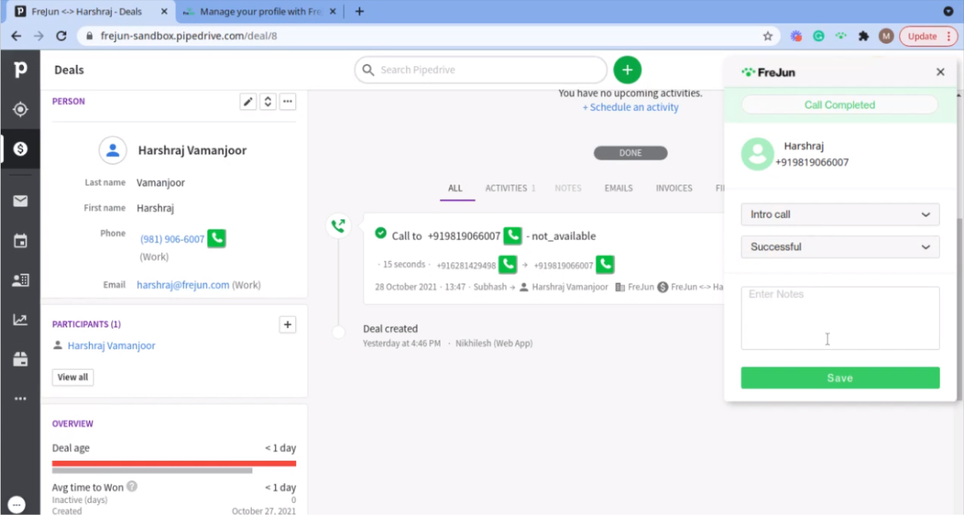964x515 pixels.
Task: Open the Insights chart icon in sidebar
Action: (x=20, y=320)
